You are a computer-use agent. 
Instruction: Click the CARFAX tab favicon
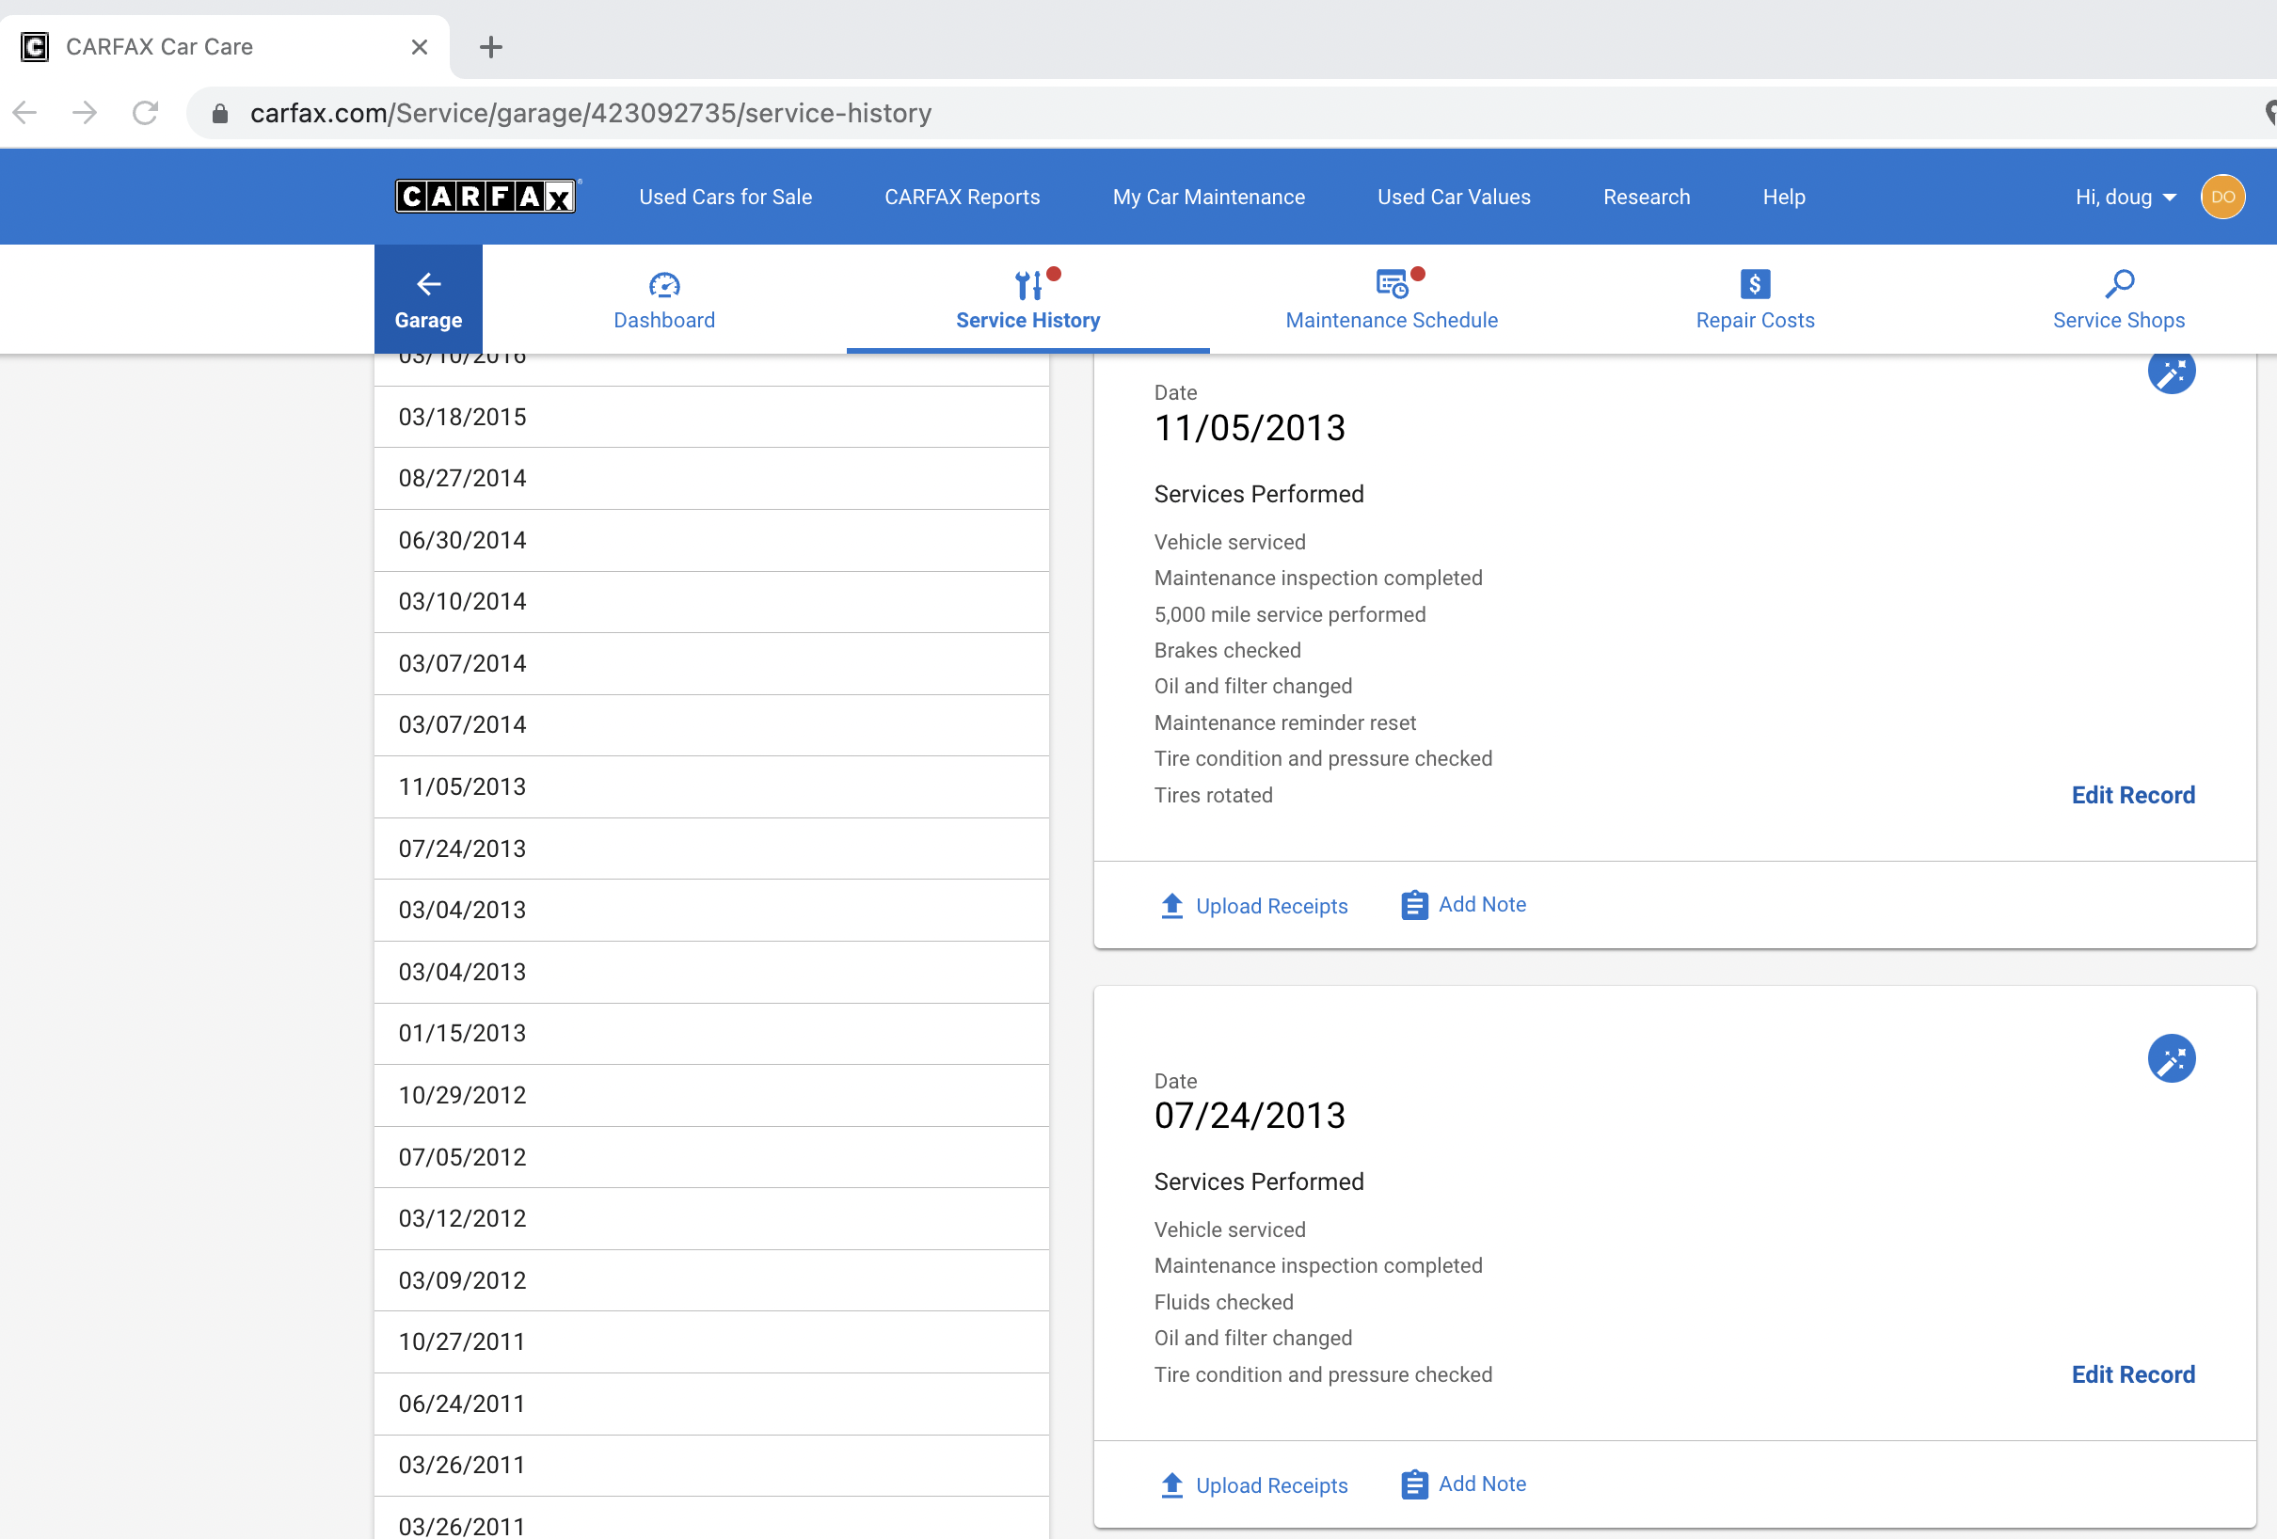point(35,47)
